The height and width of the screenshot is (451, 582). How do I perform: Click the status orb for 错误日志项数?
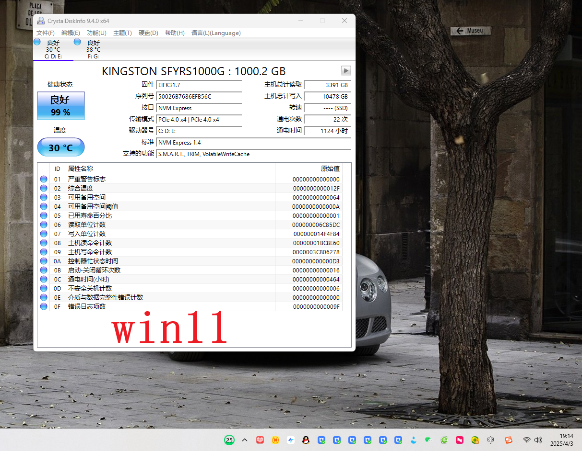point(44,306)
